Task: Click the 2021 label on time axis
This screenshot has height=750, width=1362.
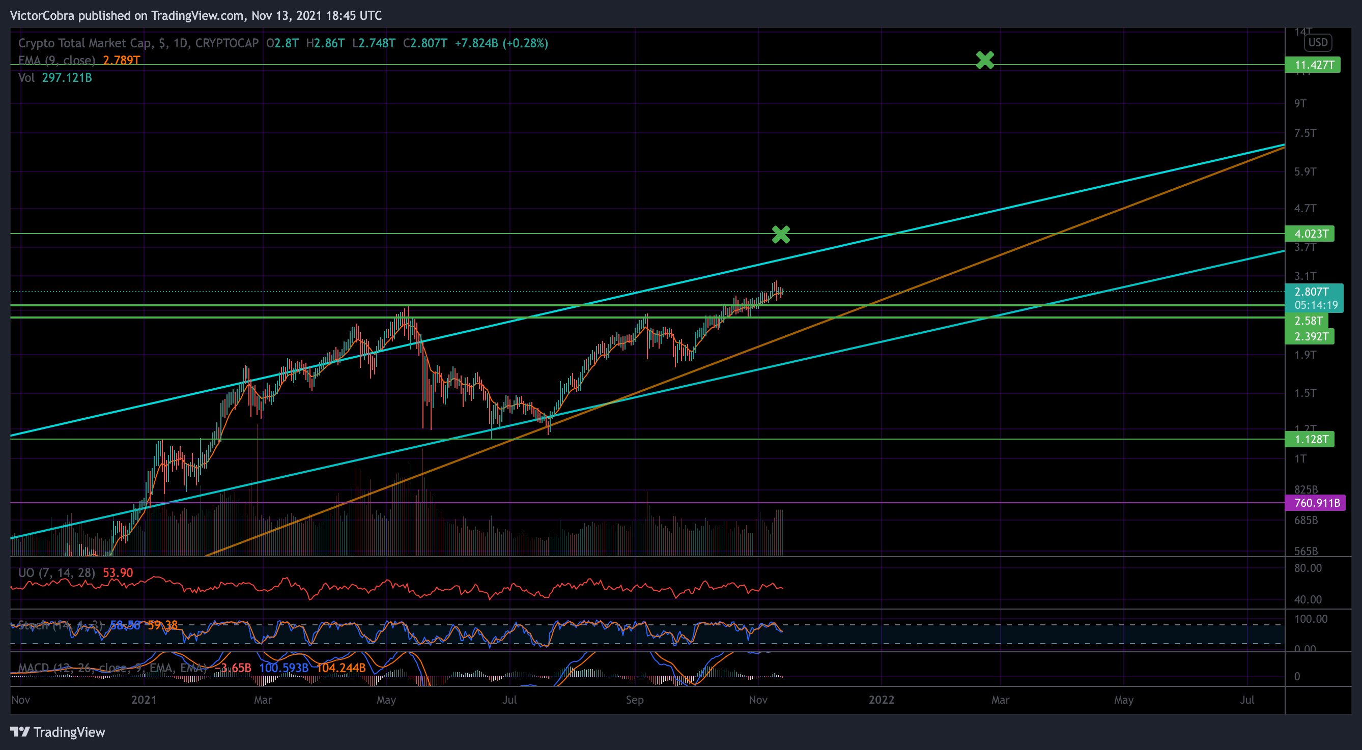Action: tap(144, 700)
